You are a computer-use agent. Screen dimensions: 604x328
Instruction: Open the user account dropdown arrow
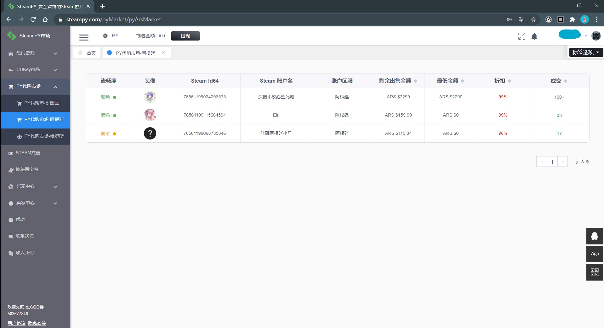coord(586,36)
